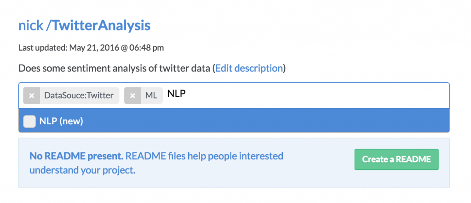471x203 pixels.
Task: Click the Edit description link
Action: point(249,68)
